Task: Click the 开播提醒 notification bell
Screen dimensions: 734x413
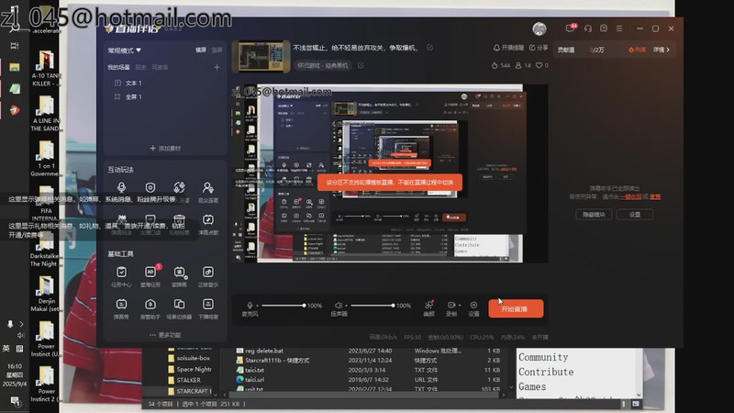Action: coord(508,48)
